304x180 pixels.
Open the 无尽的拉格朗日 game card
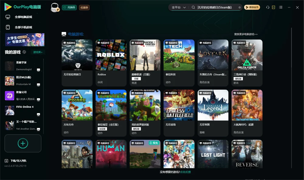pos(77,63)
